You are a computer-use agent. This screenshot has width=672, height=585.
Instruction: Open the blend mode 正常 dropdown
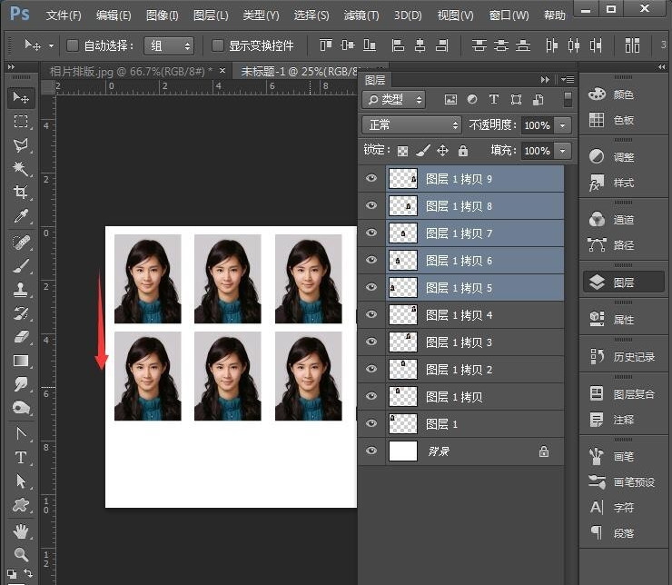click(411, 124)
